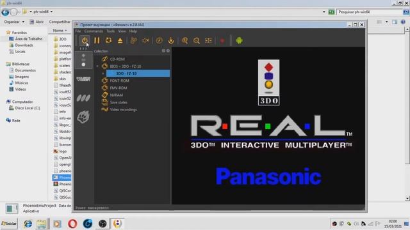Viewport: 410px width, 230px height.
Task: Click the NVRAM item in Collection
Action: click(x=117, y=95)
